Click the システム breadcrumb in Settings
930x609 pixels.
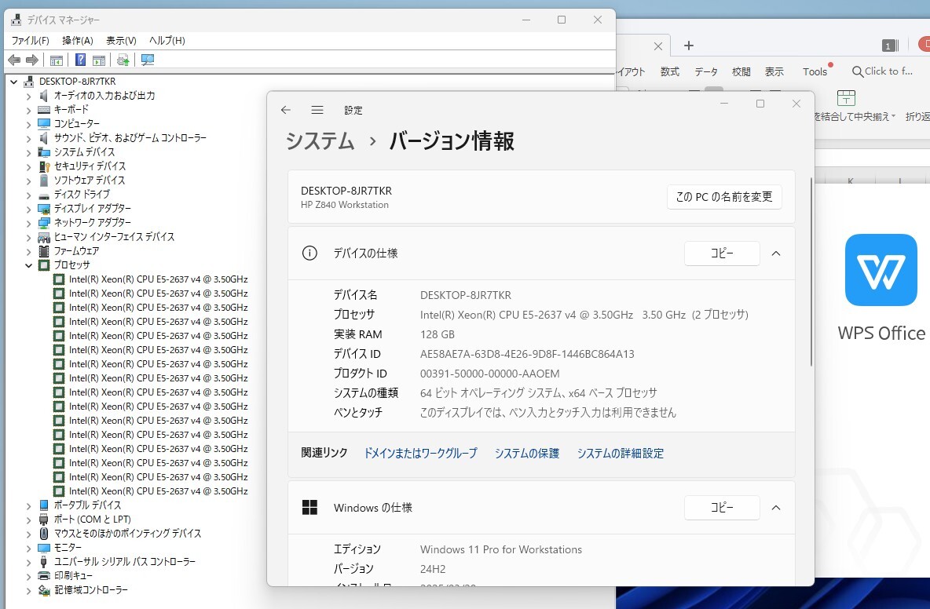click(320, 141)
